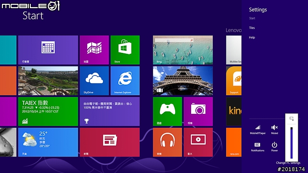Launch the Music headphones tile
The width and height of the screenshot is (308, 173).
click(167, 142)
